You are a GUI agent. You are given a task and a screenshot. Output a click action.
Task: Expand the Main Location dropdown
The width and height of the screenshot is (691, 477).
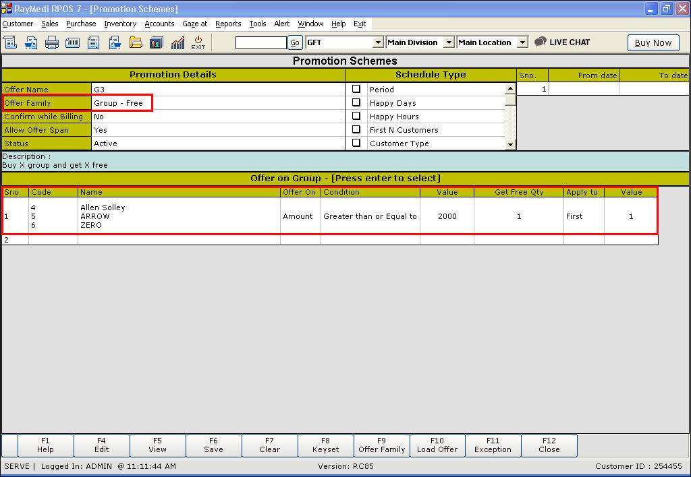(522, 42)
